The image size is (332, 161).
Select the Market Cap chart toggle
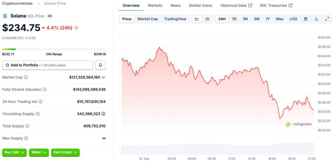click(148, 19)
